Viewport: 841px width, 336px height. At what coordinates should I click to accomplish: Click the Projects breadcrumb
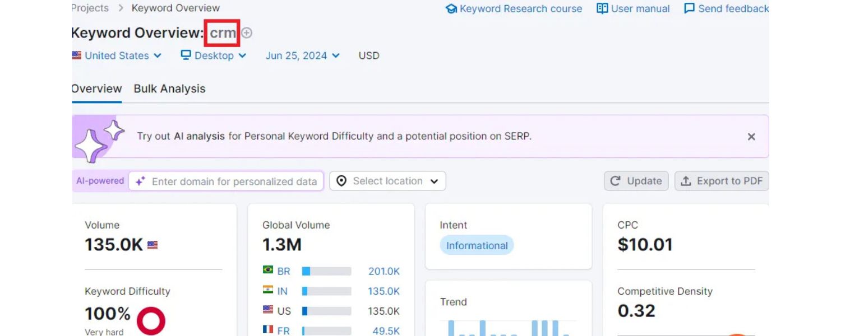click(90, 8)
